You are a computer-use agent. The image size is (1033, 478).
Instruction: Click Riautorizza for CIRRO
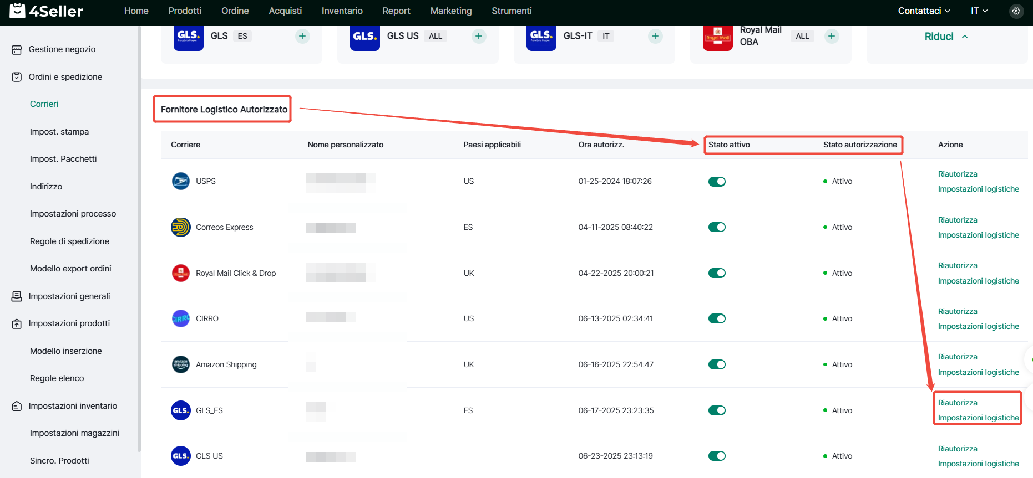(958, 311)
